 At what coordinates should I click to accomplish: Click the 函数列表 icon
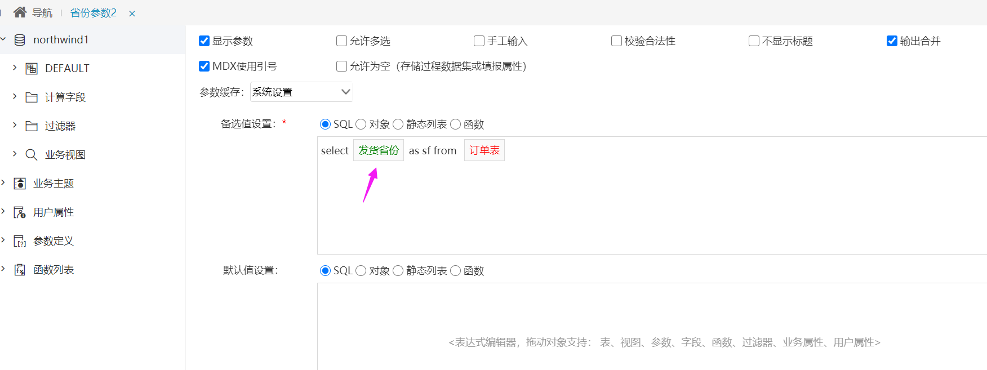pyautogui.click(x=20, y=270)
